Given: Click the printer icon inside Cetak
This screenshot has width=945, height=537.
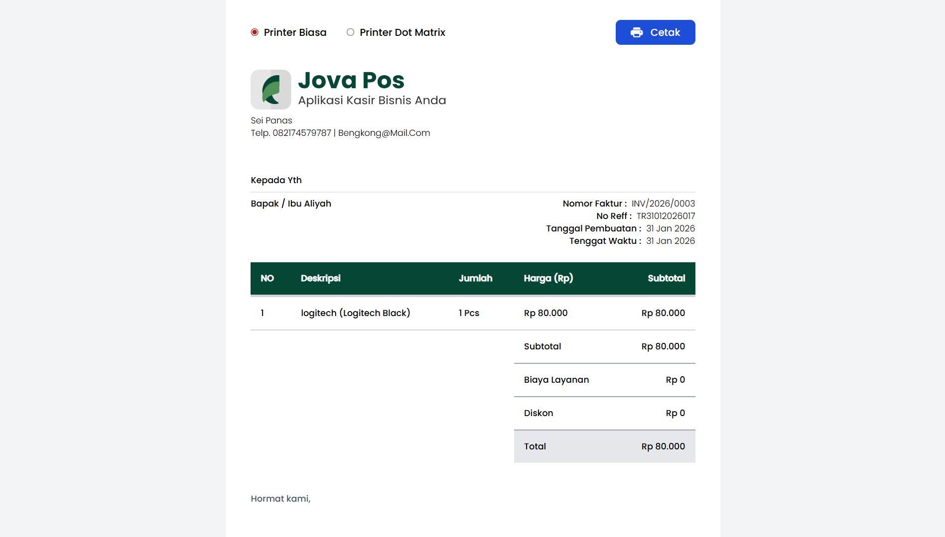Looking at the screenshot, I should click(637, 32).
